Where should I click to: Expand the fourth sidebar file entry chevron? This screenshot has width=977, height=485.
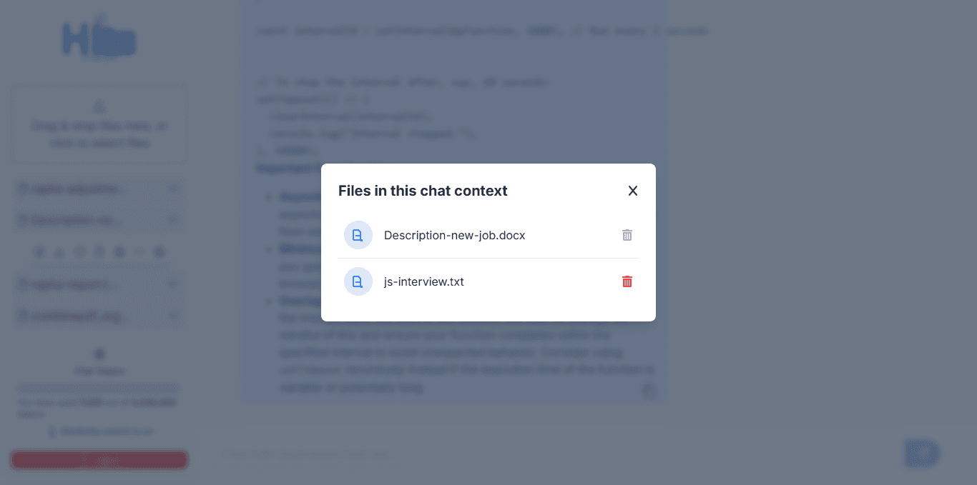click(172, 315)
